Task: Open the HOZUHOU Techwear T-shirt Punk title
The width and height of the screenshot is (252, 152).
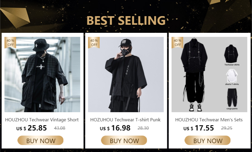Action: point(125,120)
